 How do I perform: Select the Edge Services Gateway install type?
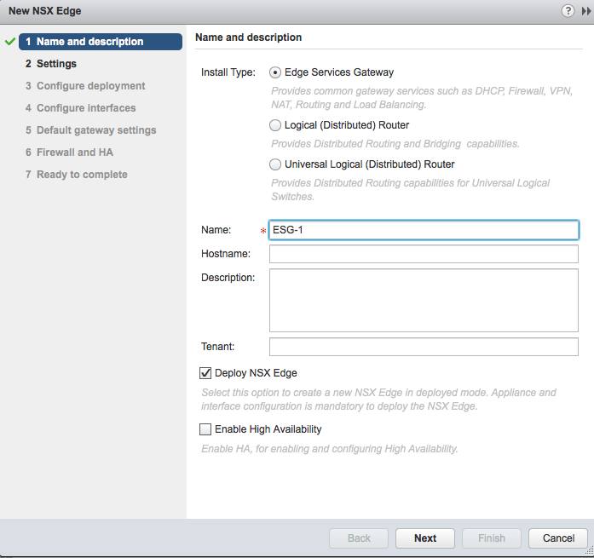[275, 72]
